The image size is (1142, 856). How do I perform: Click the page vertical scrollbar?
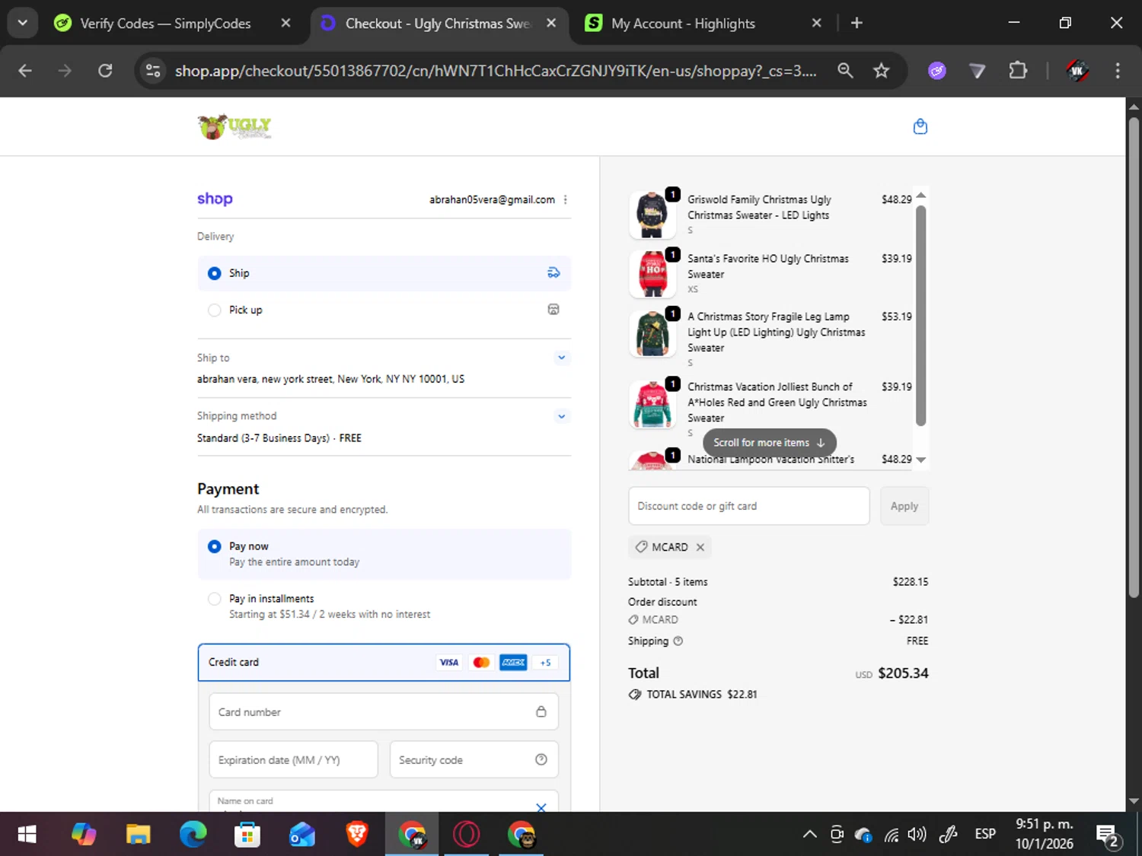[x=1134, y=358]
